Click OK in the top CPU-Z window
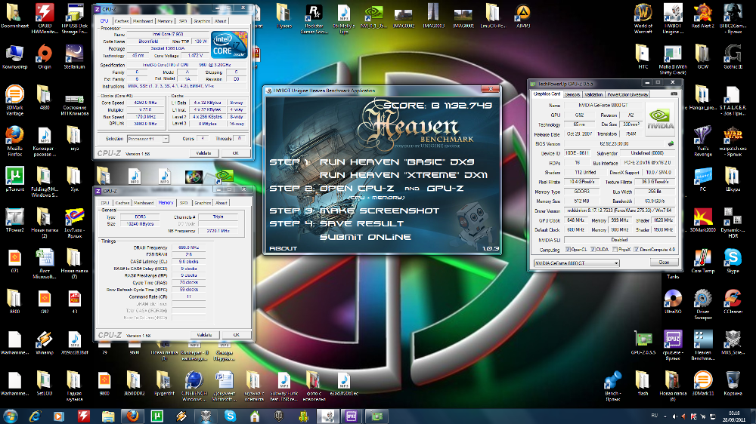Screen dimensions: 756x424 (x=235, y=153)
